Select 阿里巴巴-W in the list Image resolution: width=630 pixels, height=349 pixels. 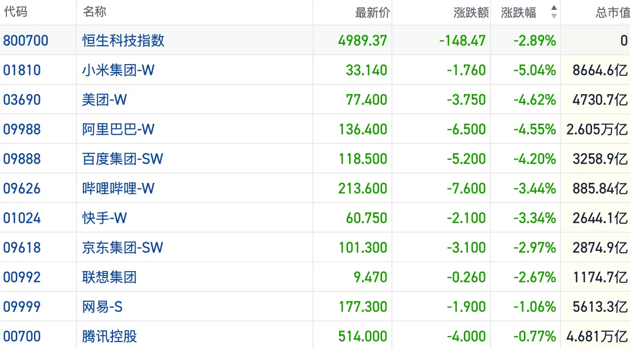118,129
